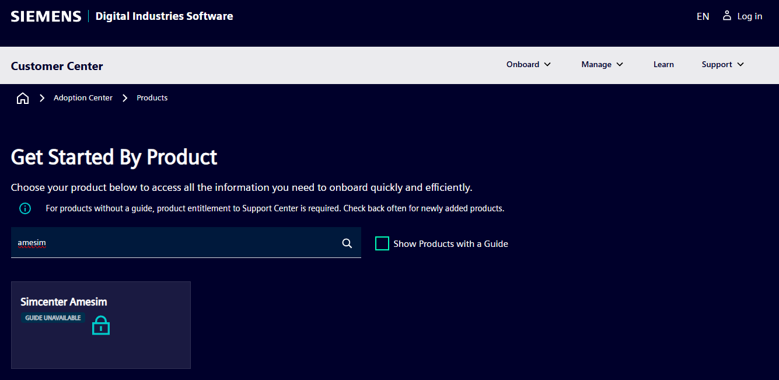This screenshot has height=380, width=779.
Task: Expand the Manage menu
Action: tap(602, 65)
